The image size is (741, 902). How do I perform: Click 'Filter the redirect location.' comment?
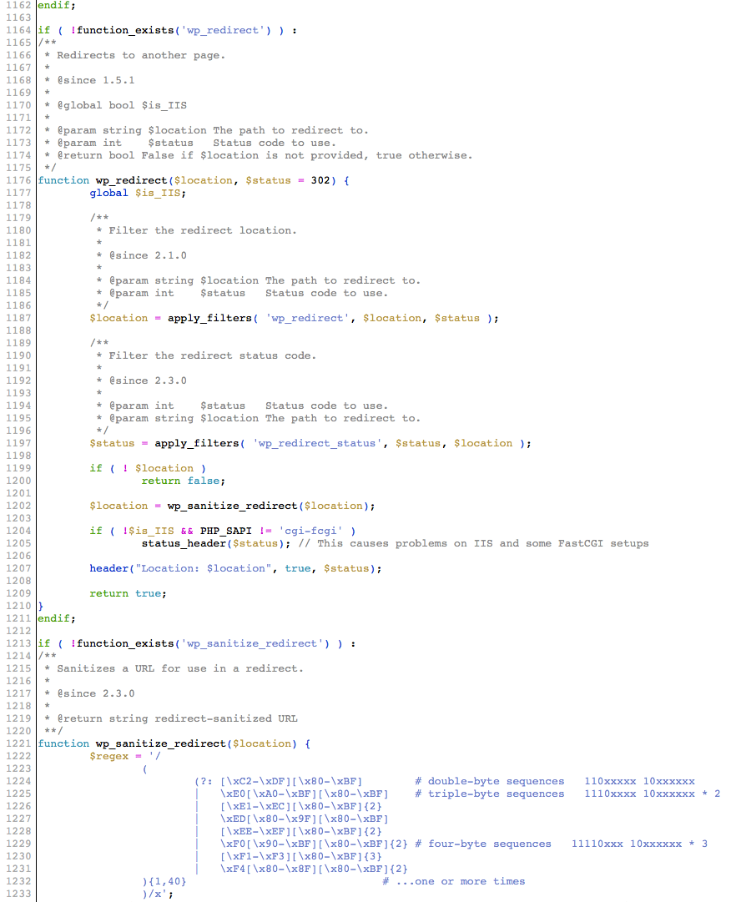point(203,230)
